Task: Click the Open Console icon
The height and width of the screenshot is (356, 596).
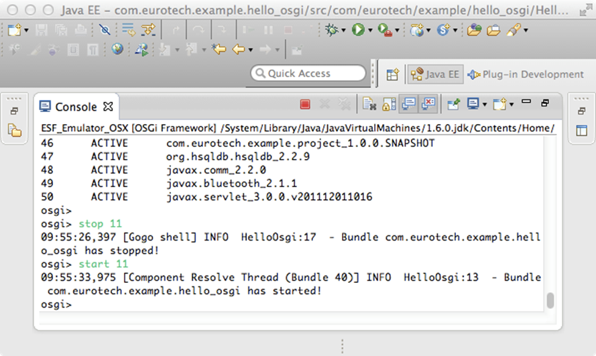Action: click(x=499, y=104)
